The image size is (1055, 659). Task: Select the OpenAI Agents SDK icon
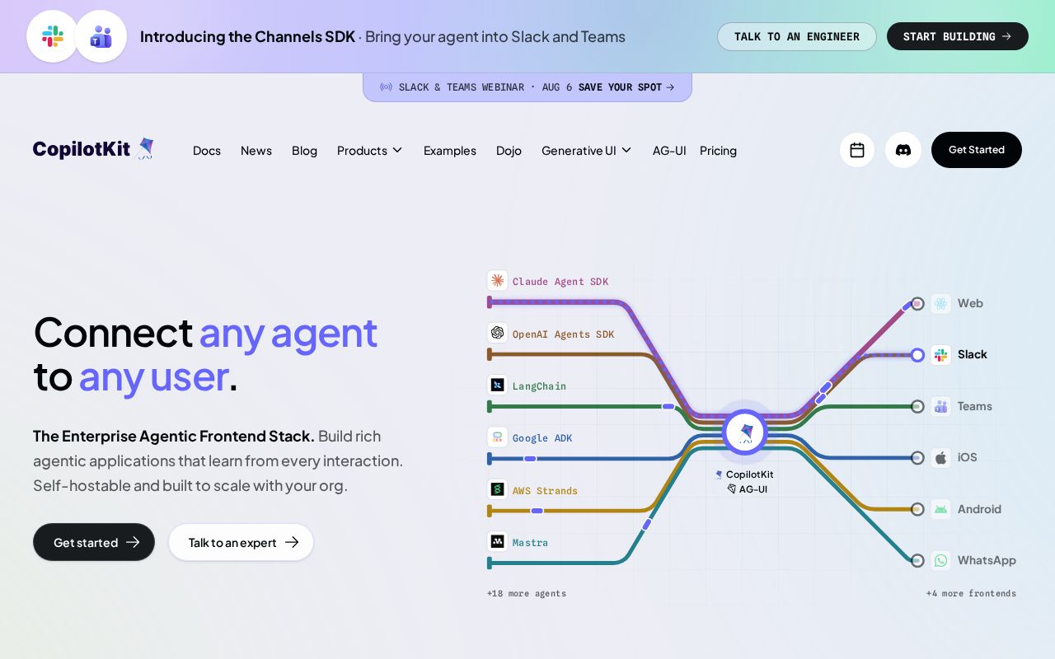497,333
